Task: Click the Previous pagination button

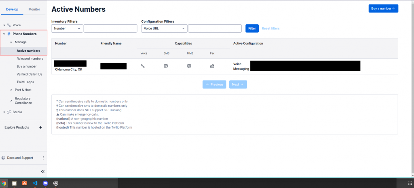Action: 214,84
